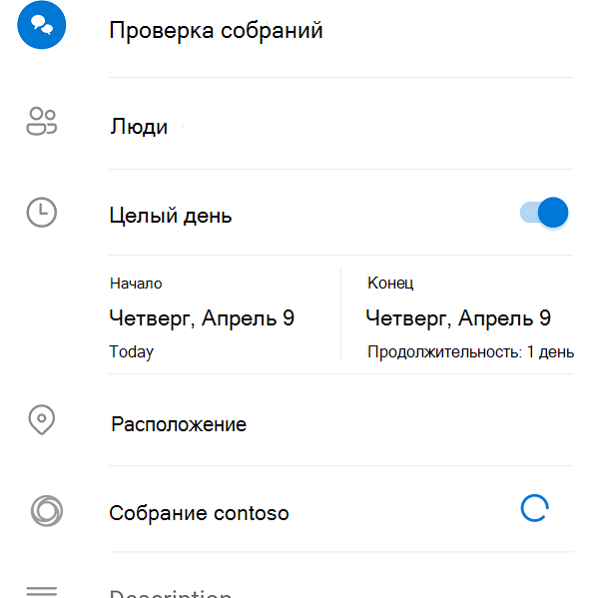Select the Расположение location field
This screenshot has height=598, width=598.
[341, 424]
